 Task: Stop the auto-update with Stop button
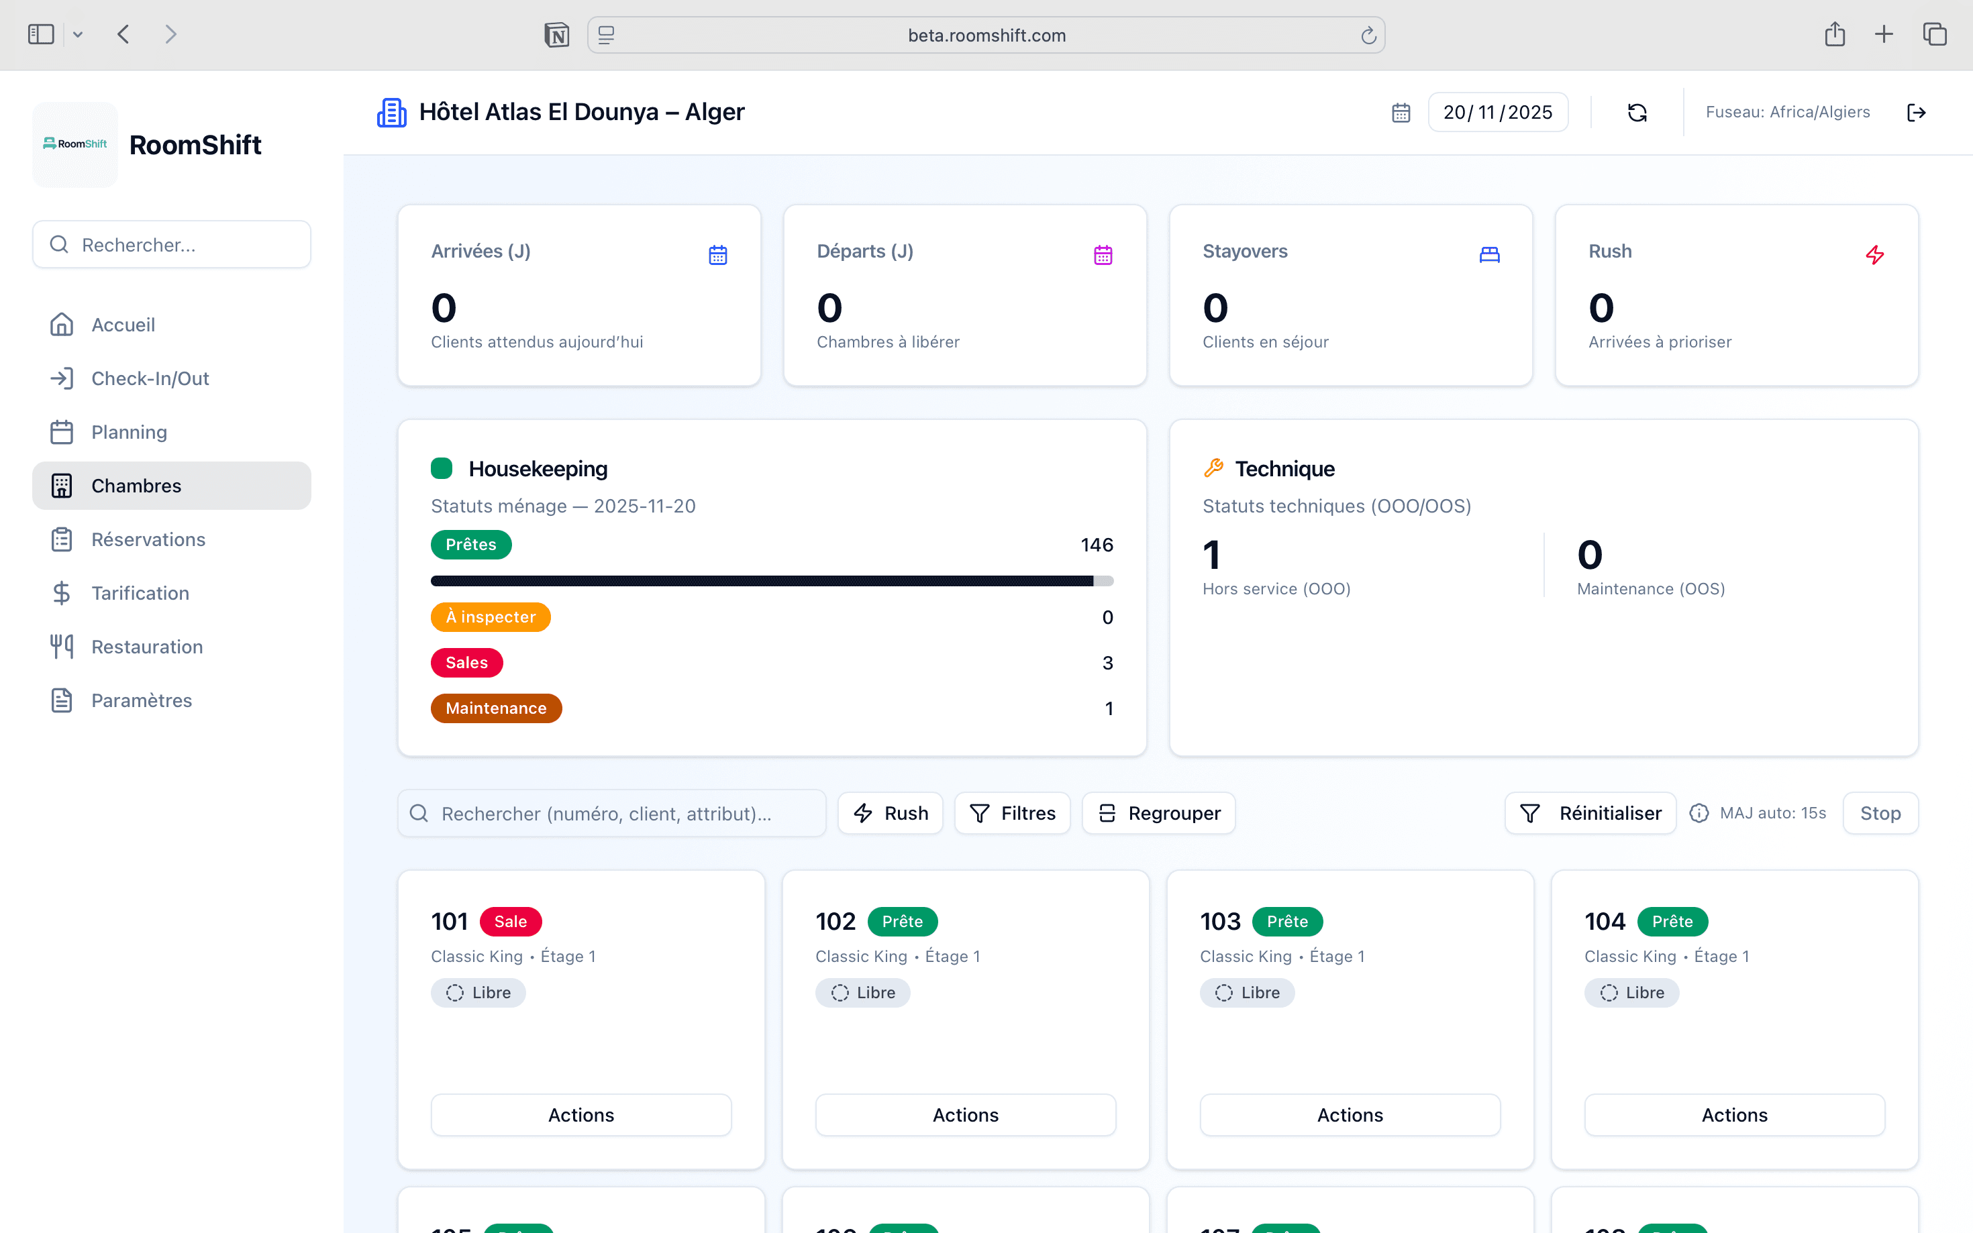coord(1879,813)
